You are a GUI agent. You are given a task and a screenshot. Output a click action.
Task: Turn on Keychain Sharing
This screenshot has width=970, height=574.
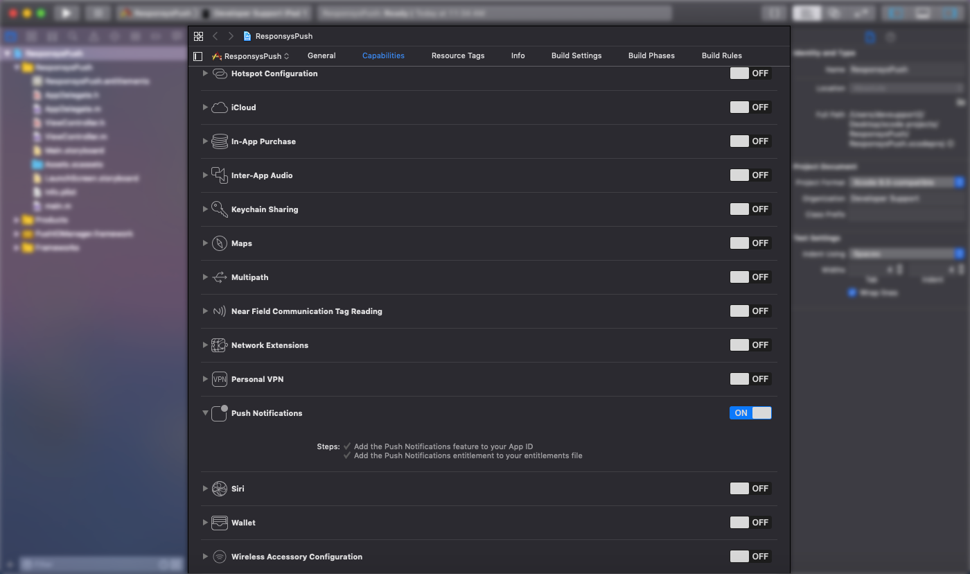[x=750, y=209]
